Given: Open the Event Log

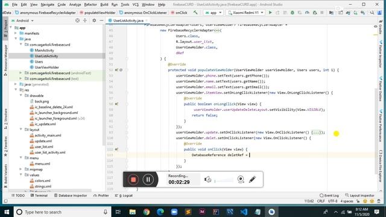Looking at the screenshot, I should pyautogui.click(x=329, y=195).
